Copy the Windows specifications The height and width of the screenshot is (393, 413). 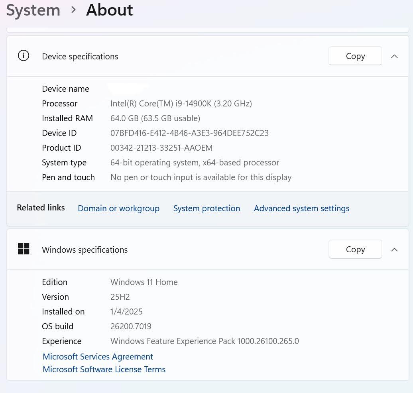click(355, 250)
